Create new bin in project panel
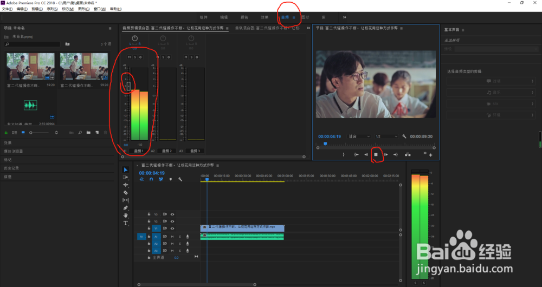542x287 pixels. (x=88, y=133)
